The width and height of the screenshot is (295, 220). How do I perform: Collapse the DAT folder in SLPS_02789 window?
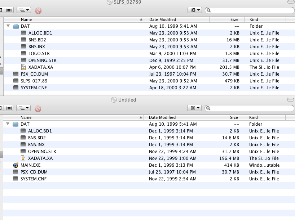pyautogui.click(x=8, y=26)
